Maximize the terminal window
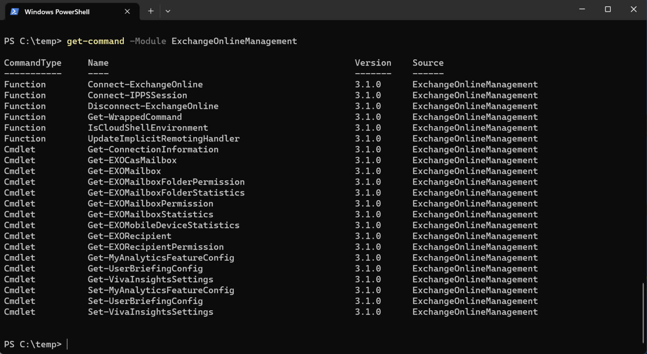This screenshot has width=647, height=354. coord(608,9)
